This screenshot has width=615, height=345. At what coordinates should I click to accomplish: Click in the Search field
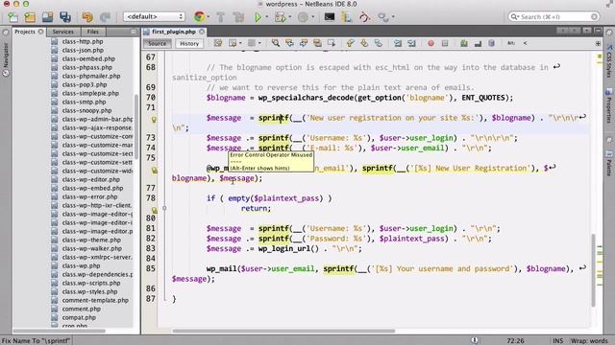click(x=553, y=17)
